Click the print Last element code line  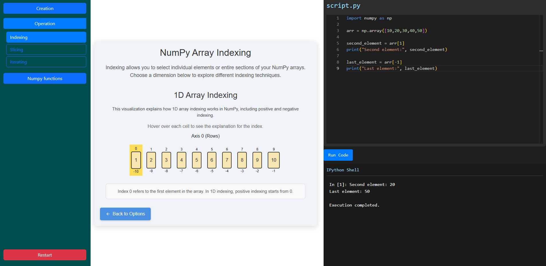(392, 68)
